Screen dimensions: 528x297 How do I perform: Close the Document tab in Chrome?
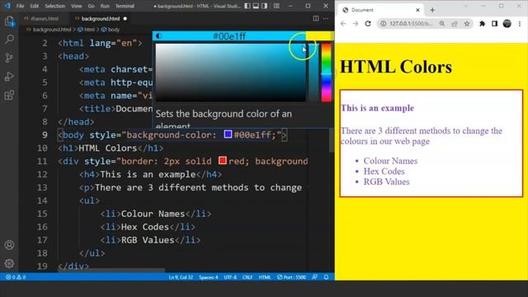coord(417,10)
